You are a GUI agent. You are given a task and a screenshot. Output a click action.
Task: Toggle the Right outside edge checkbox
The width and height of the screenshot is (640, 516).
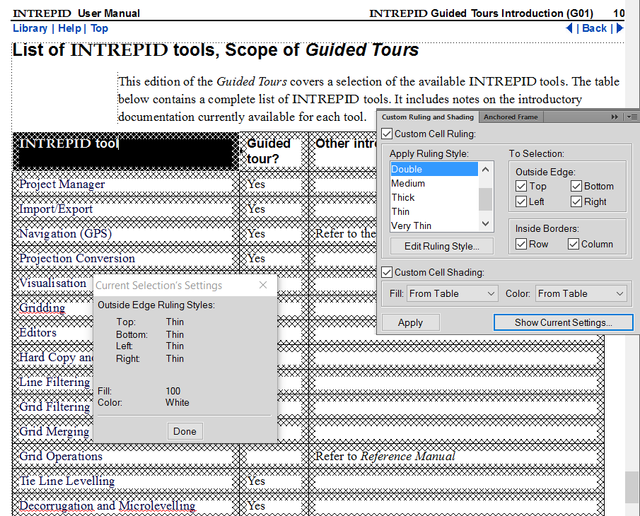[576, 201]
